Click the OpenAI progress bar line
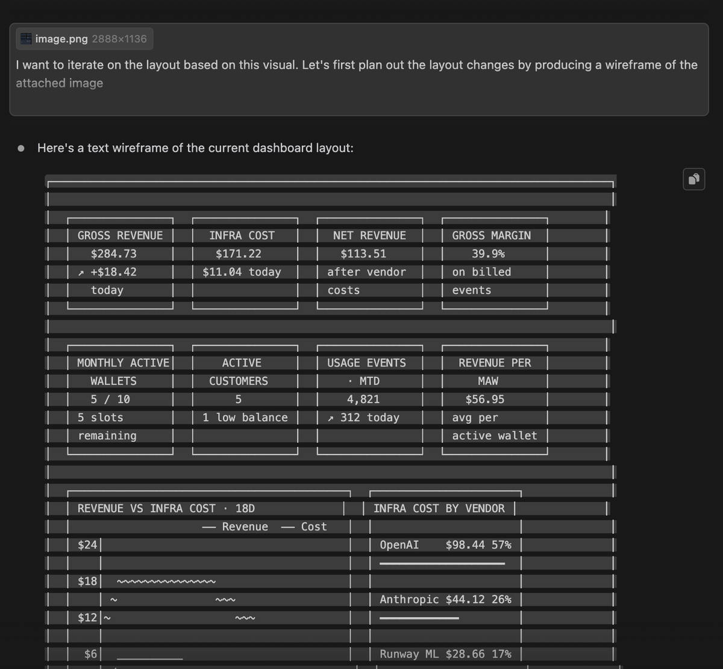 (442, 564)
